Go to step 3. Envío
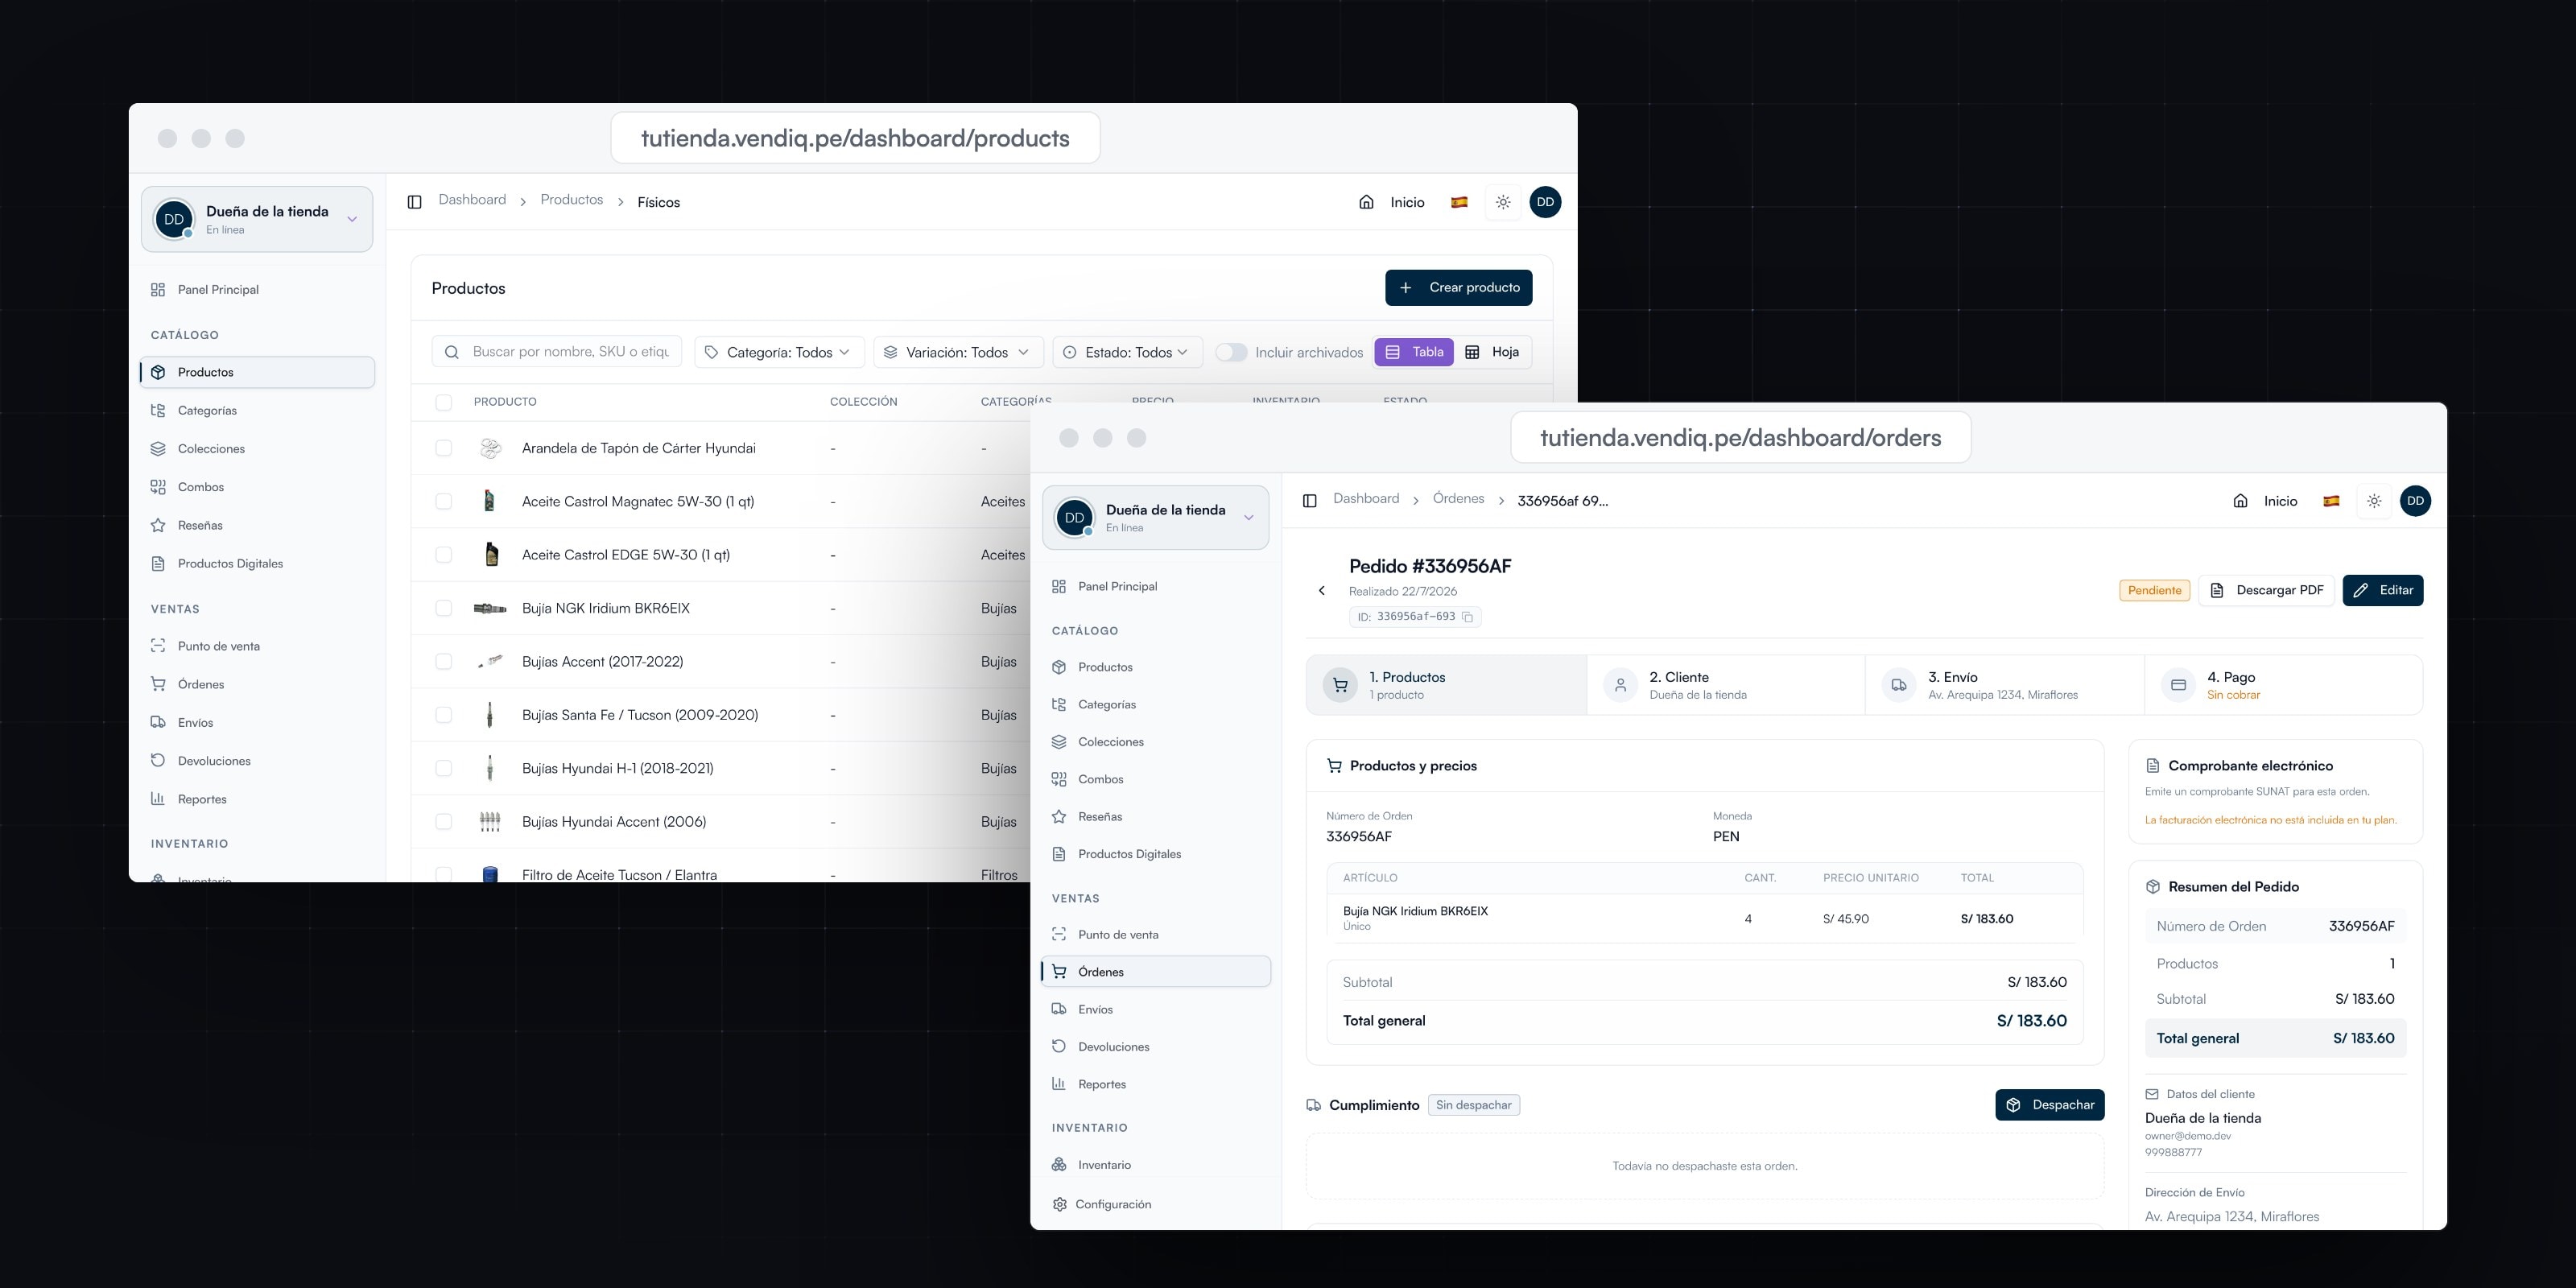The width and height of the screenshot is (2576, 1288). [x=2004, y=685]
